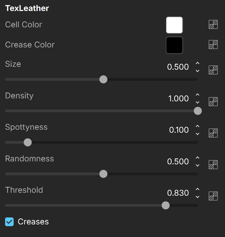Image resolution: width=225 pixels, height=237 pixels.
Task: Click the Creases label text
Action: pos(33,222)
